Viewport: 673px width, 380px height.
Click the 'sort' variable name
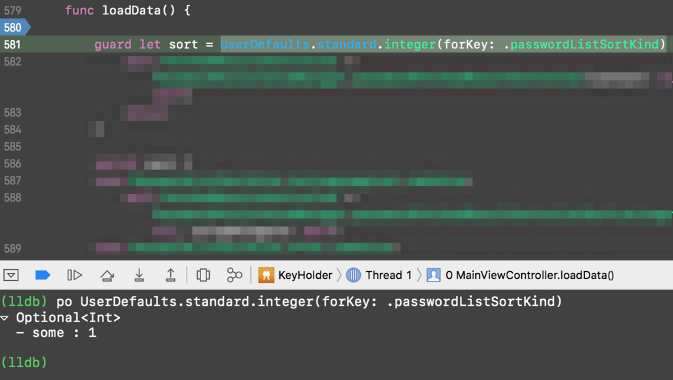pos(183,45)
